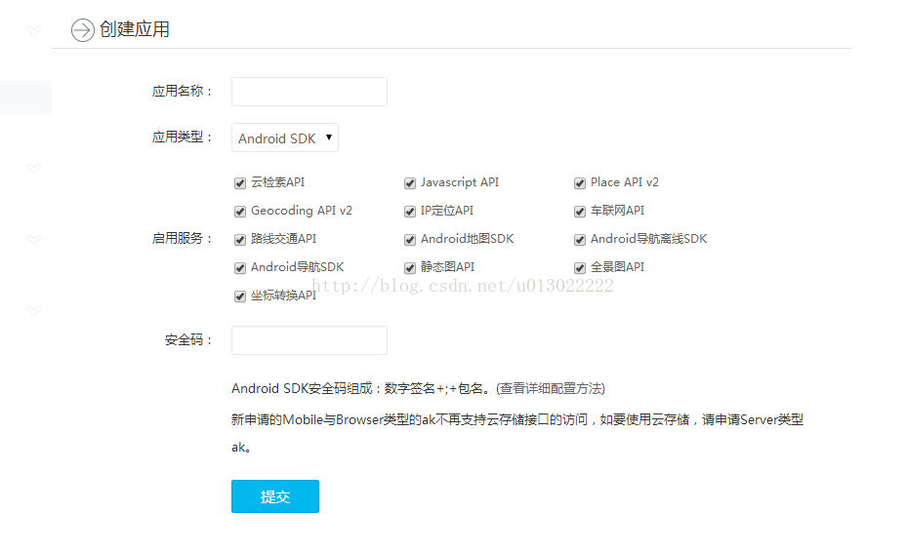This screenshot has height=551, width=907.
Task: Open the 应用类型 Android SDK dropdown
Action: pyautogui.click(x=284, y=138)
